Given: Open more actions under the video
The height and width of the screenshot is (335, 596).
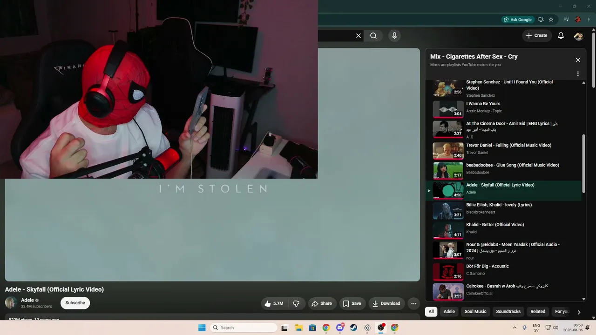Looking at the screenshot, I should 413,303.
